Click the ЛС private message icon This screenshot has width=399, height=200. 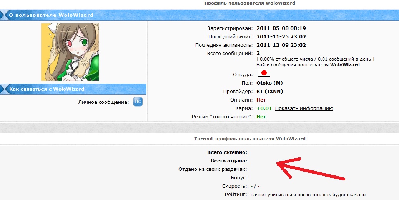138,102
